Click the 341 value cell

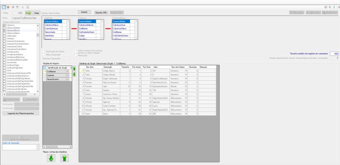[161, 71]
